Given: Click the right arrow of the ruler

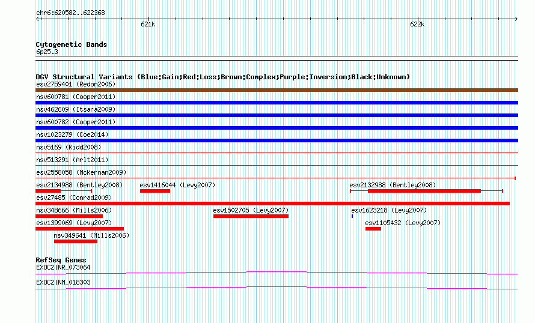Looking at the screenshot, I should (516, 19).
